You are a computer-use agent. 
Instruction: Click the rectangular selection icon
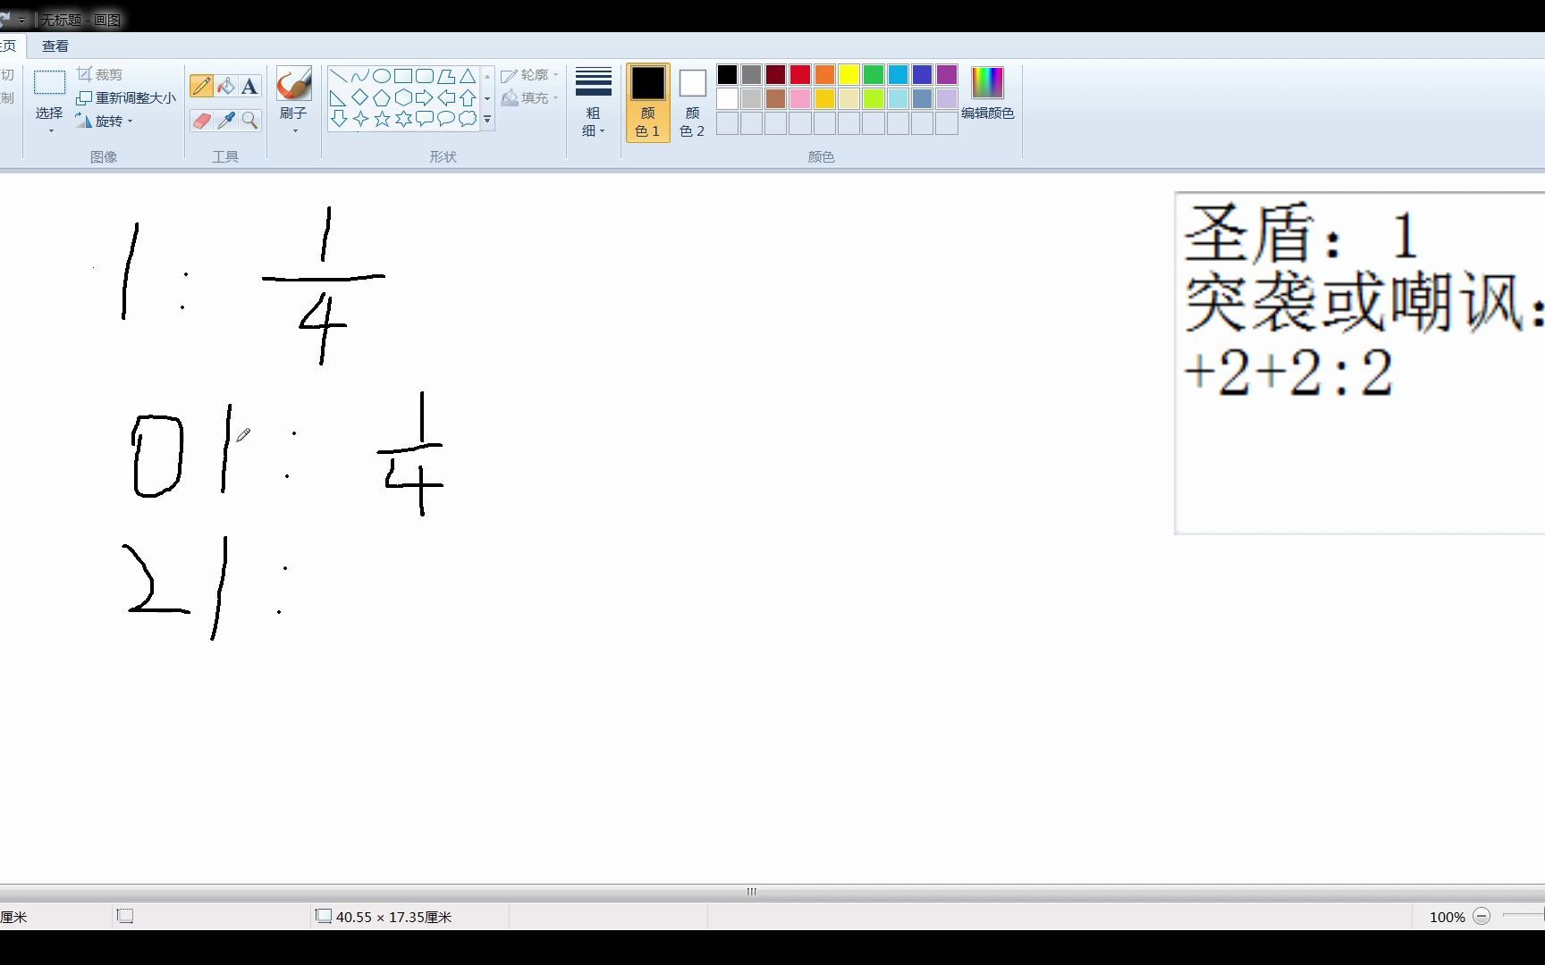49,83
